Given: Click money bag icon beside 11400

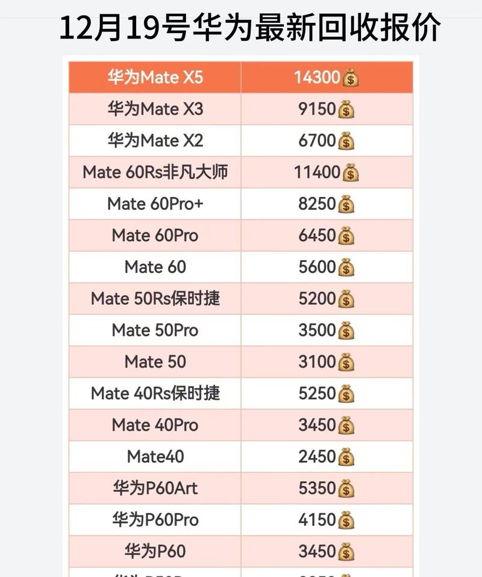Looking at the screenshot, I should [x=351, y=173].
